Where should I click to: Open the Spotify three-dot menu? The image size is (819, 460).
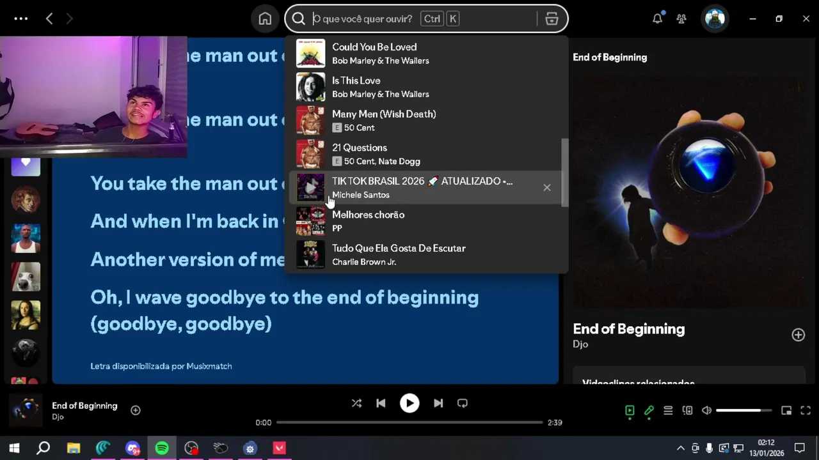click(x=21, y=19)
